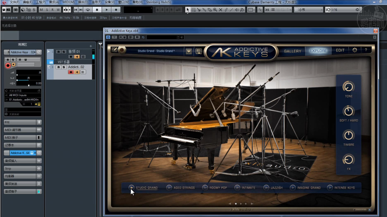This screenshot has height=217, width=387.
Task: Open the preset browser list icon
Action: click(189, 51)
